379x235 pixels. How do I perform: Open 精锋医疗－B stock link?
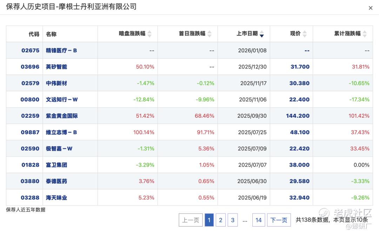pos(61,50)
